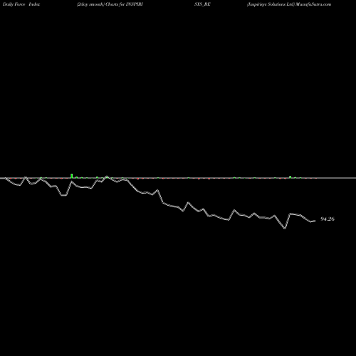Click the '(Inspirisys Solutions Ltd) MunafaSutra.com' text
Image resolution: width=356 pixels, height=356 pixels.
(x=289, y=4)
